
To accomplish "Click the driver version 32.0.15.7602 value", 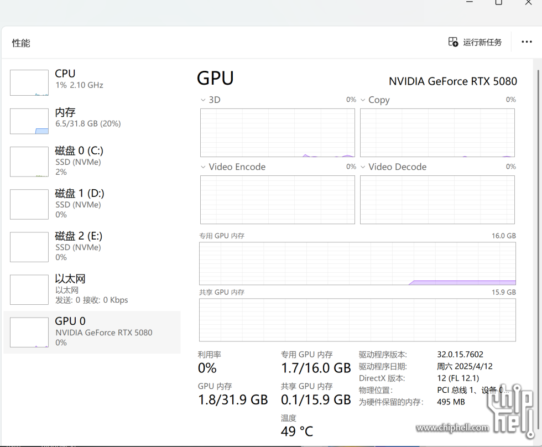I will [x=460, y=355].
